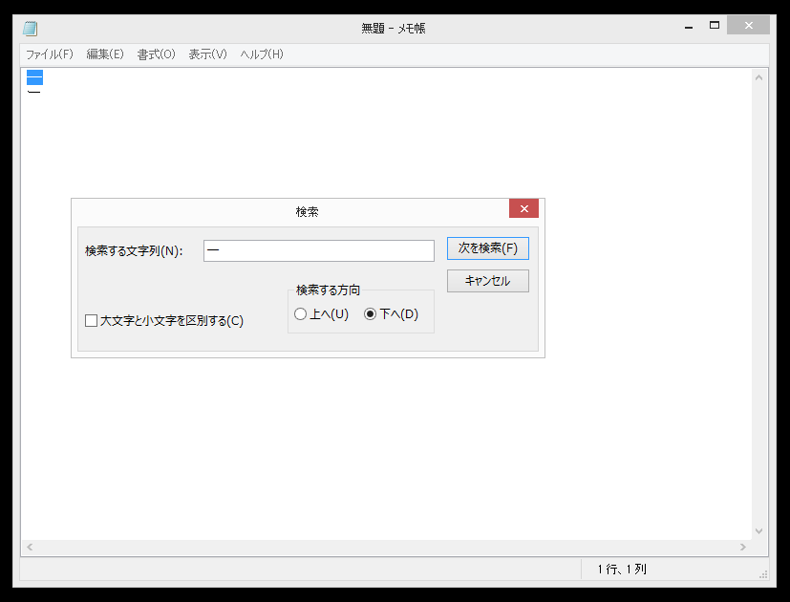Open the 書式(O) menu
This screenshot has width=790, height=602.
click(156, 54)
